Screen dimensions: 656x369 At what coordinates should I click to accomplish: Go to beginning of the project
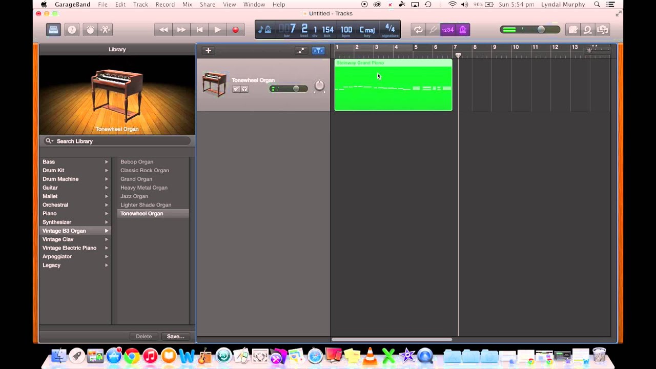pos(199,30)
